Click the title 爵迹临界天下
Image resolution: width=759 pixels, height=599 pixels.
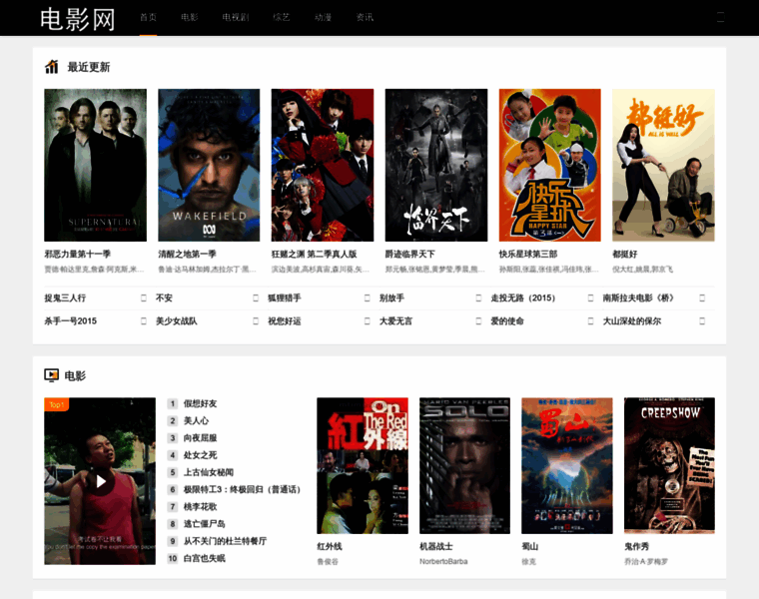coord(410,254)
